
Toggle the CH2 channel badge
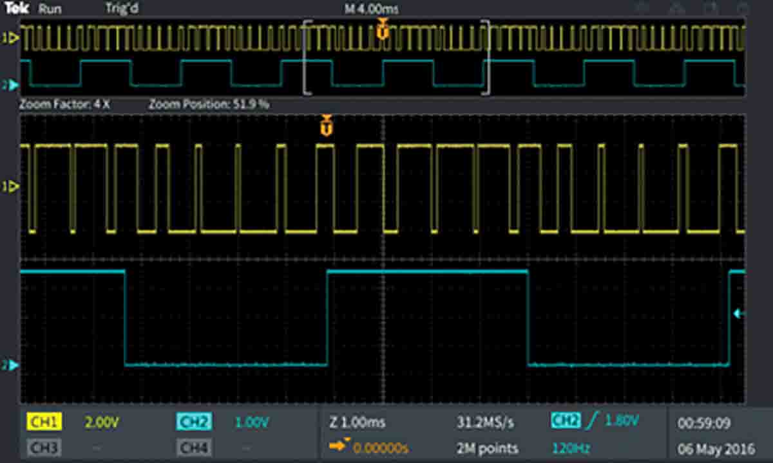193,422
